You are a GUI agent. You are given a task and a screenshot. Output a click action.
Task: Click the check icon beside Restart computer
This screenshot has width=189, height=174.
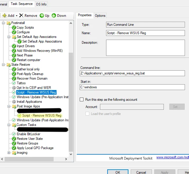click(x=14, y=60)
